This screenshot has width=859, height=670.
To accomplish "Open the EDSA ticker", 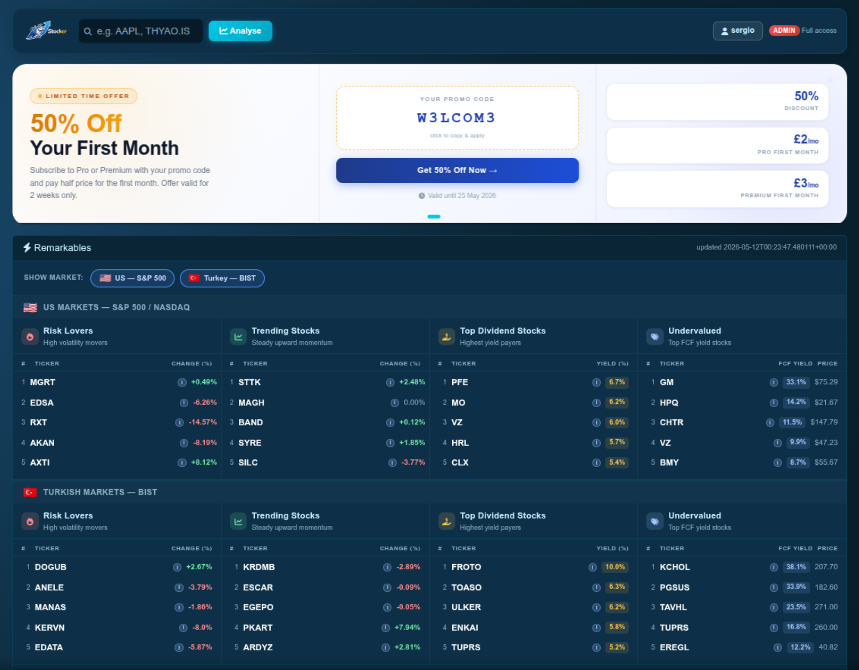I will pyautogui.click(x=42, y=403).
